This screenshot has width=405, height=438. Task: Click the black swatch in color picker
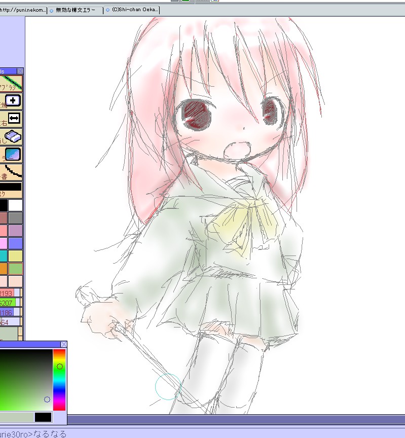coord(43,417)
